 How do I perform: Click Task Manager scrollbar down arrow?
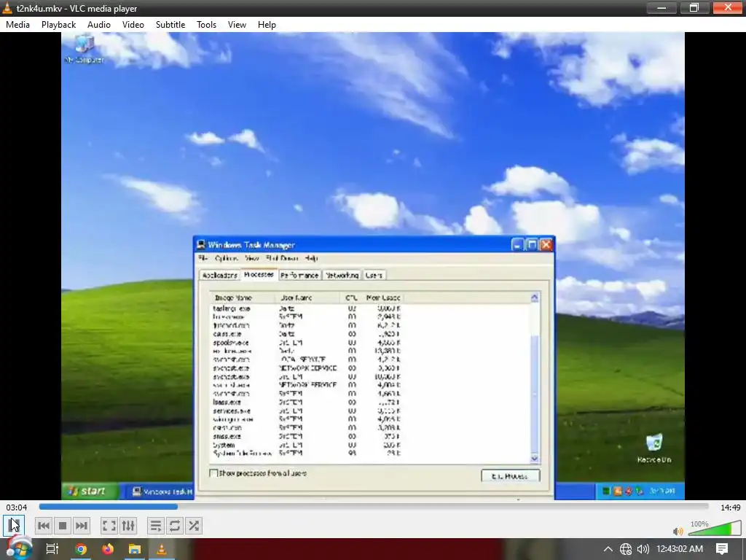tap(534, 458)
